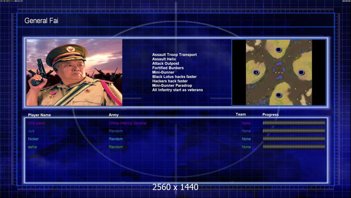
Task: Click Nicker's Random army entry
Action: (x=116, y=139)
